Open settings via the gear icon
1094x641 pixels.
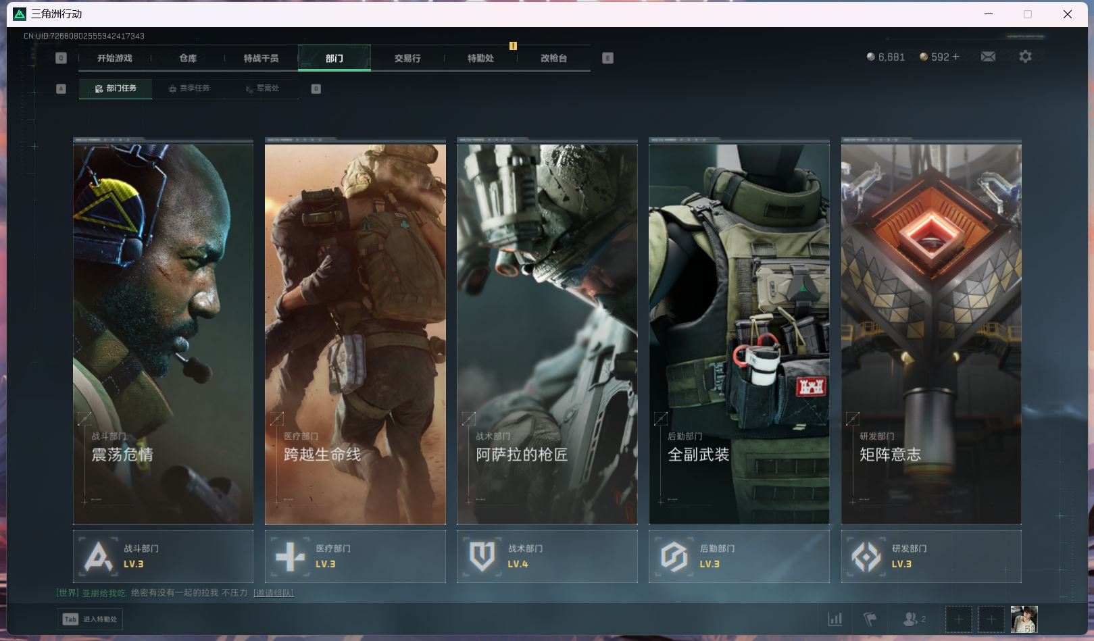(1025, 57)
